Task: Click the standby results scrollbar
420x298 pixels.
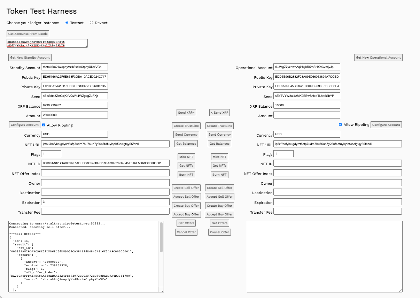Action: [161, 237]
